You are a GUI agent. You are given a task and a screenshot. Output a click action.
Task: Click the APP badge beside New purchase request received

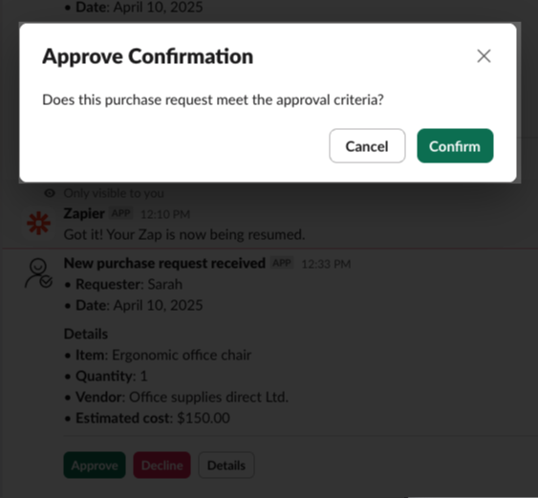click(x=282, y=263)
